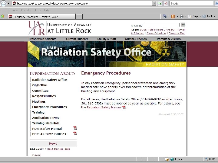Open a new blank tab
The width and height of the screenshot is (218, 163).
tap(79, 17)
